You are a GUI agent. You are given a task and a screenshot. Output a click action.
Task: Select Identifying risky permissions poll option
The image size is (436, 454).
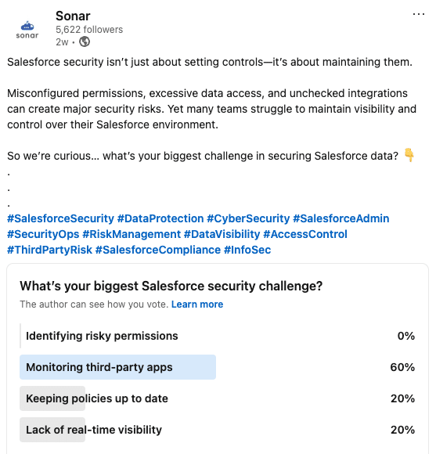pyautogui.click(x=218, y=336)
